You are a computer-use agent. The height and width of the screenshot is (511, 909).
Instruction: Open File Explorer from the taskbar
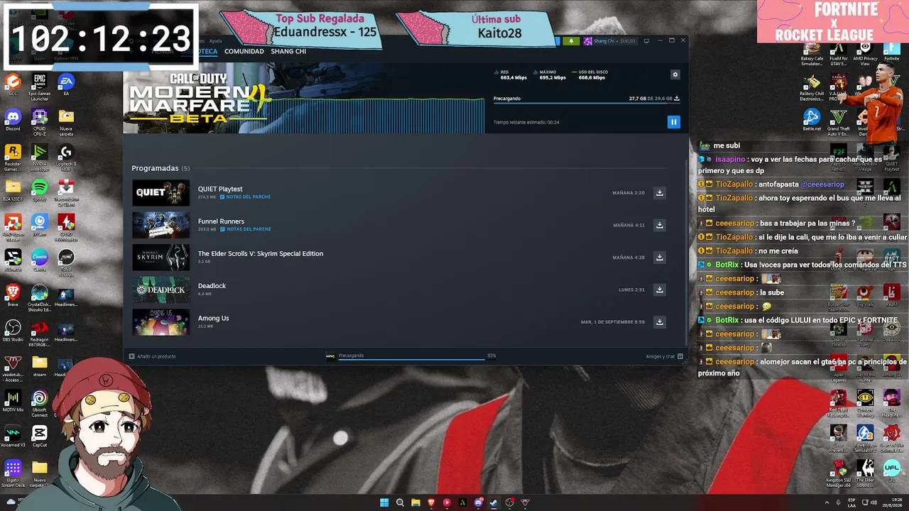tap(415, 502)
